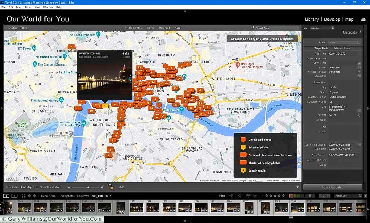Image resolution: width=370 pixels, height=223 pixels.
Task: Expand the right panel side arrow
Action: 368,108
